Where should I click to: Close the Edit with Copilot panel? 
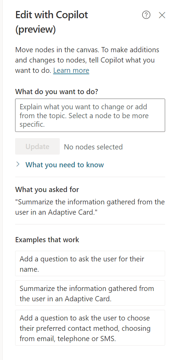click(x=162, y=15)
